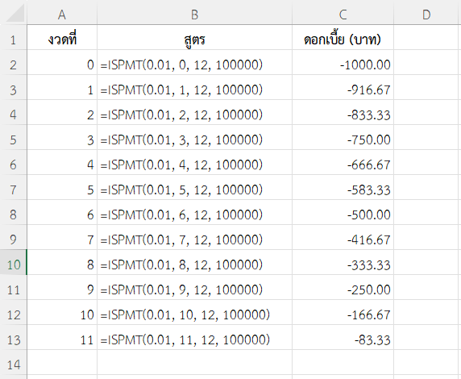Select cell with formula ISPMT(0.01, 0, 12, 100000)

[194, 62]
